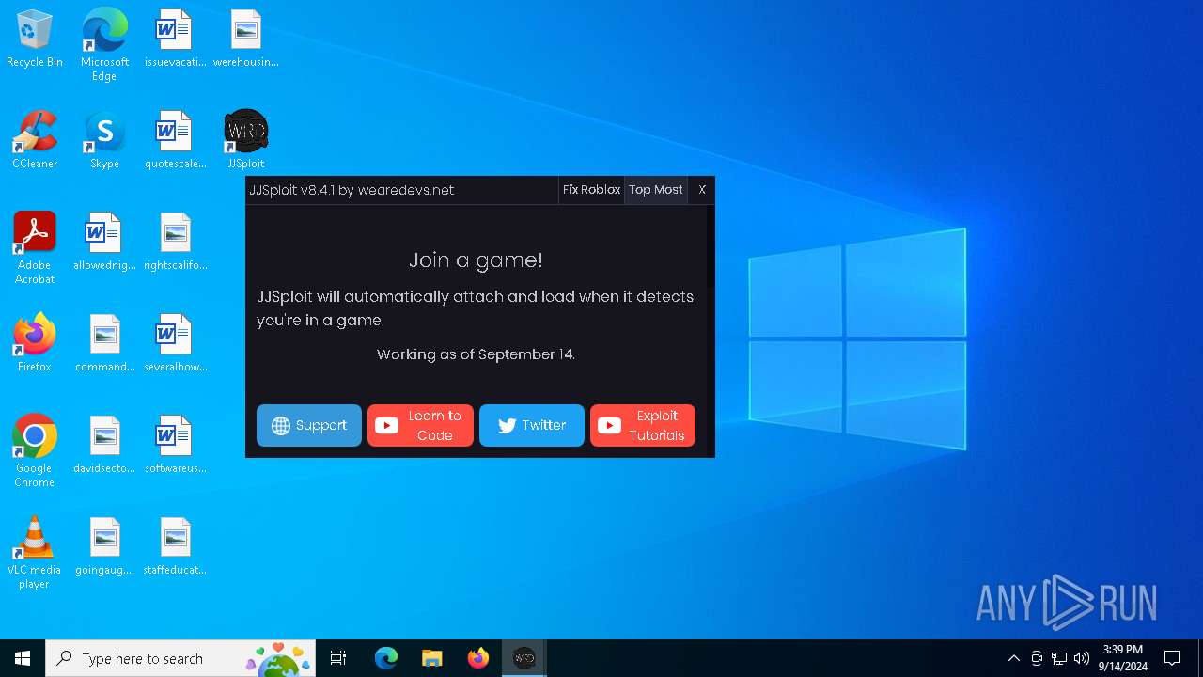Select the quotescale... Word document icon

point(175,141)
